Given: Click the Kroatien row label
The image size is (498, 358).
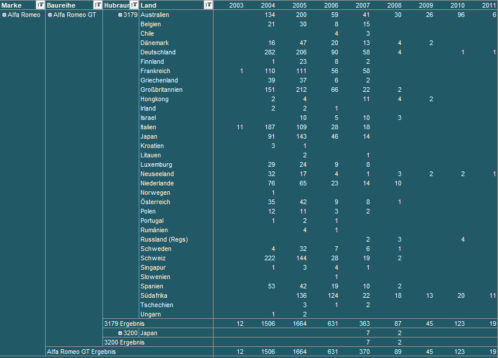Looking at the screenshot, I should pyautogui.click(x=152, y=146).
